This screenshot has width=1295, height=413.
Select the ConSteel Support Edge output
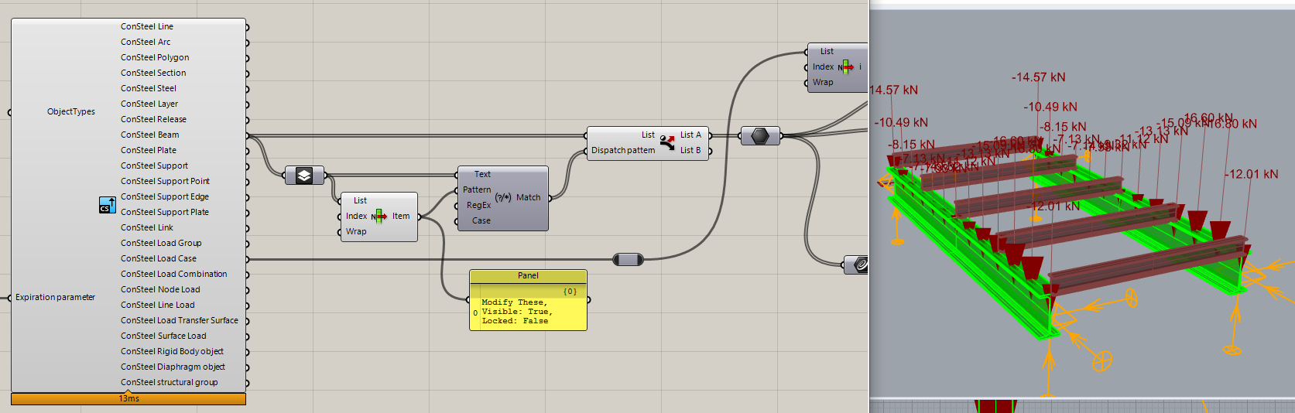pyautogui.click(x=165, y=196)
